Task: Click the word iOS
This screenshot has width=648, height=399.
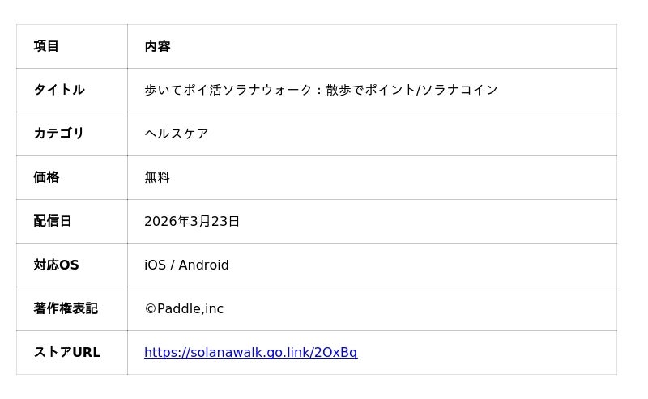Action: point(155,265)
